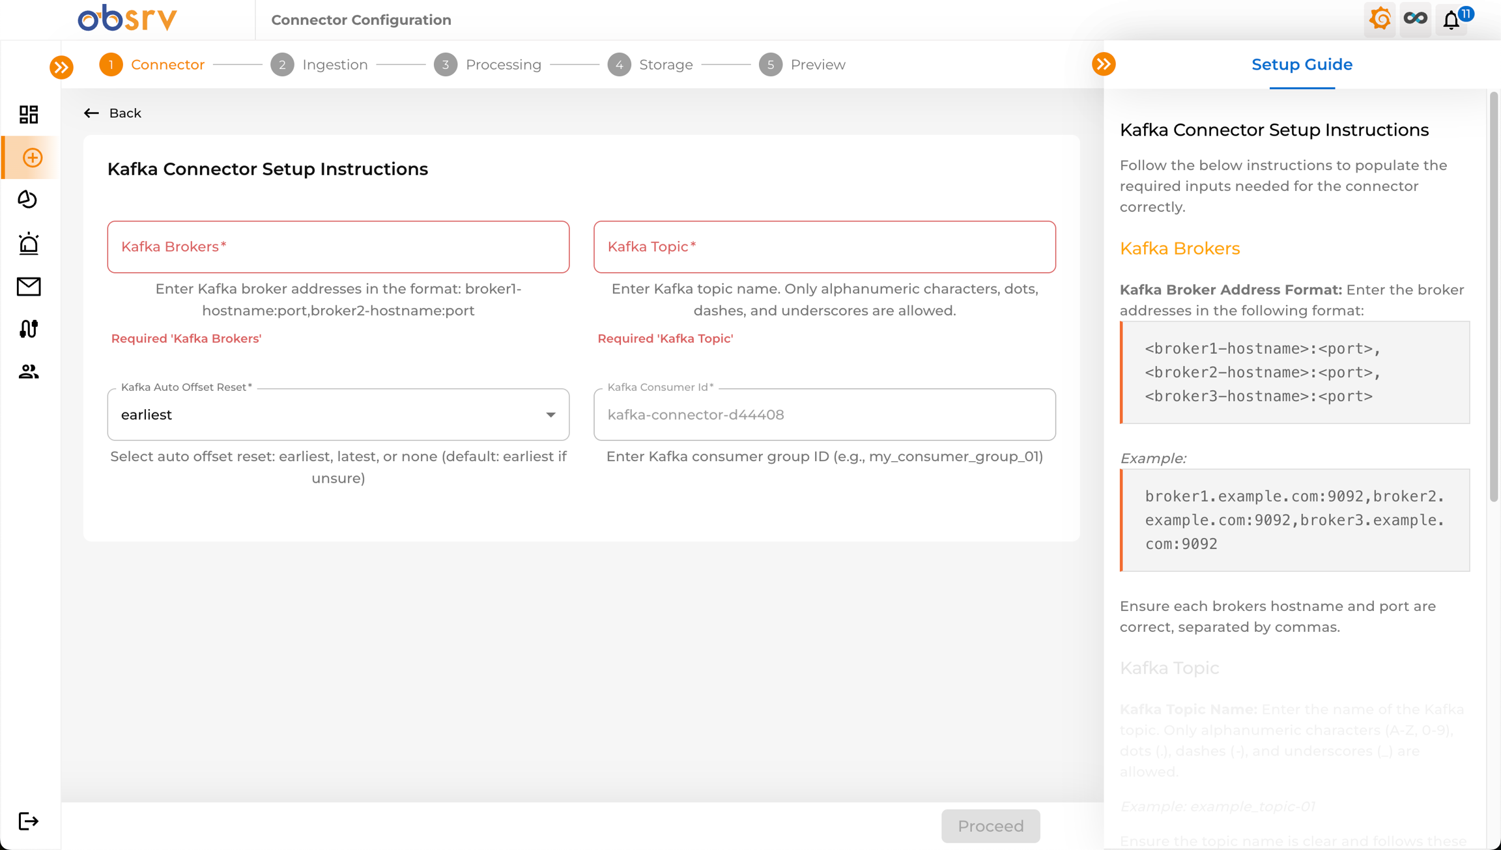Image resolution: width=1501 pixels, height=850 pixels.
Task: Go to step 1 Connector
Action: coord(152,64)
